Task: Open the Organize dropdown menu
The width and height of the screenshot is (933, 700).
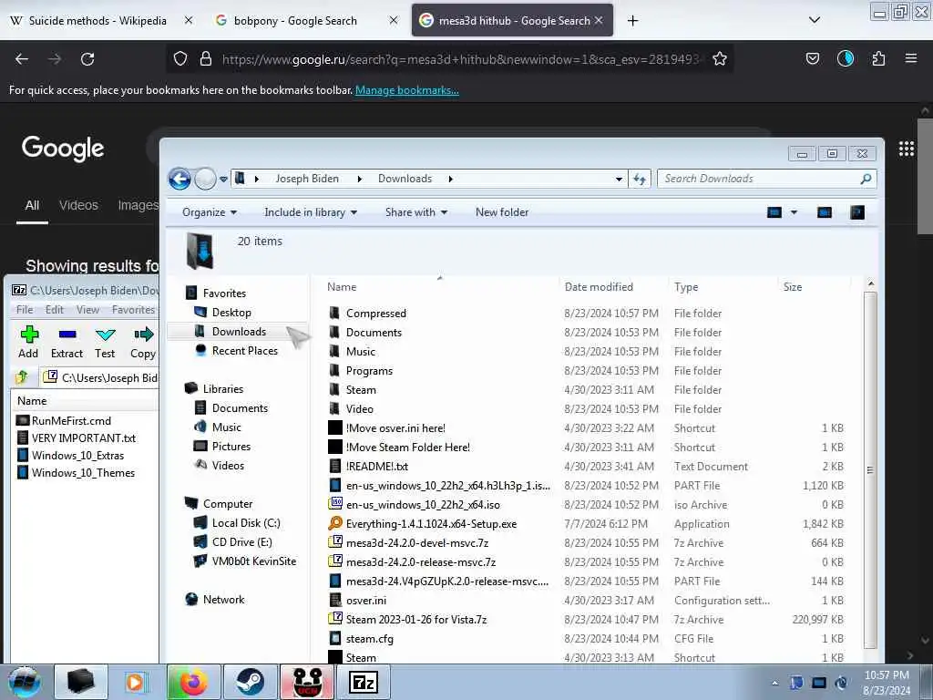Action: 210,212
